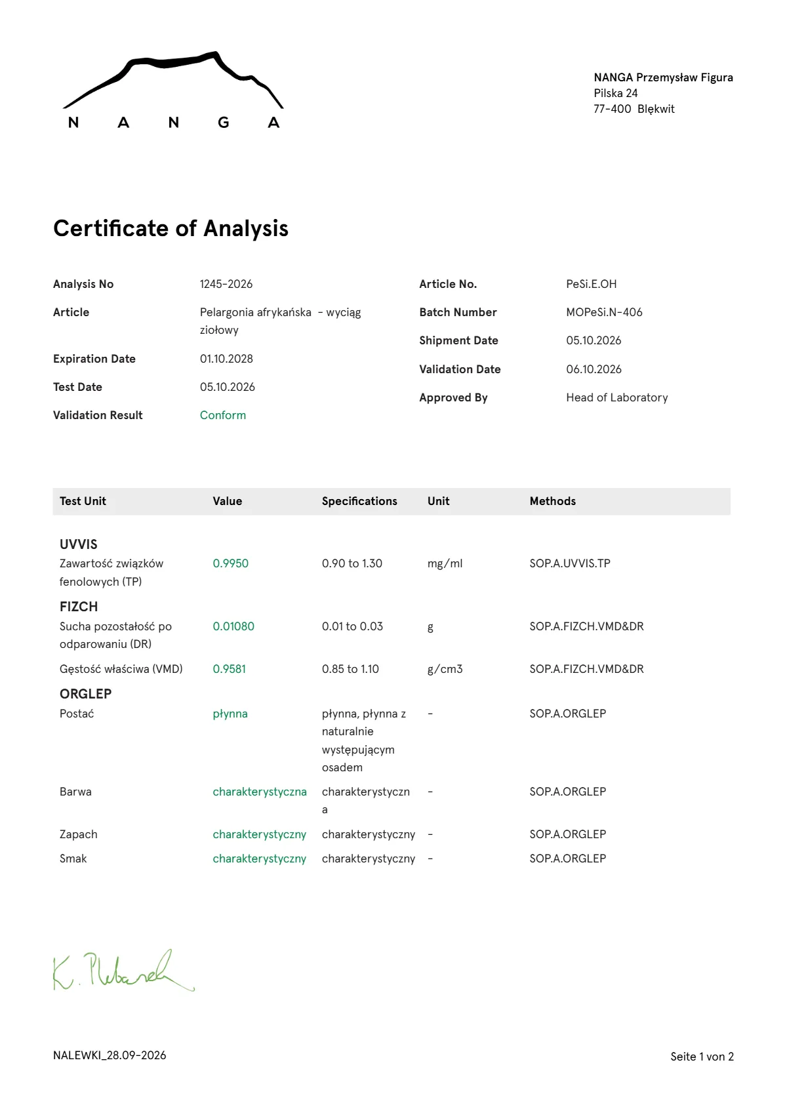Click the SOP.A.UVVIS.TP method text

[x=570, y=563]
